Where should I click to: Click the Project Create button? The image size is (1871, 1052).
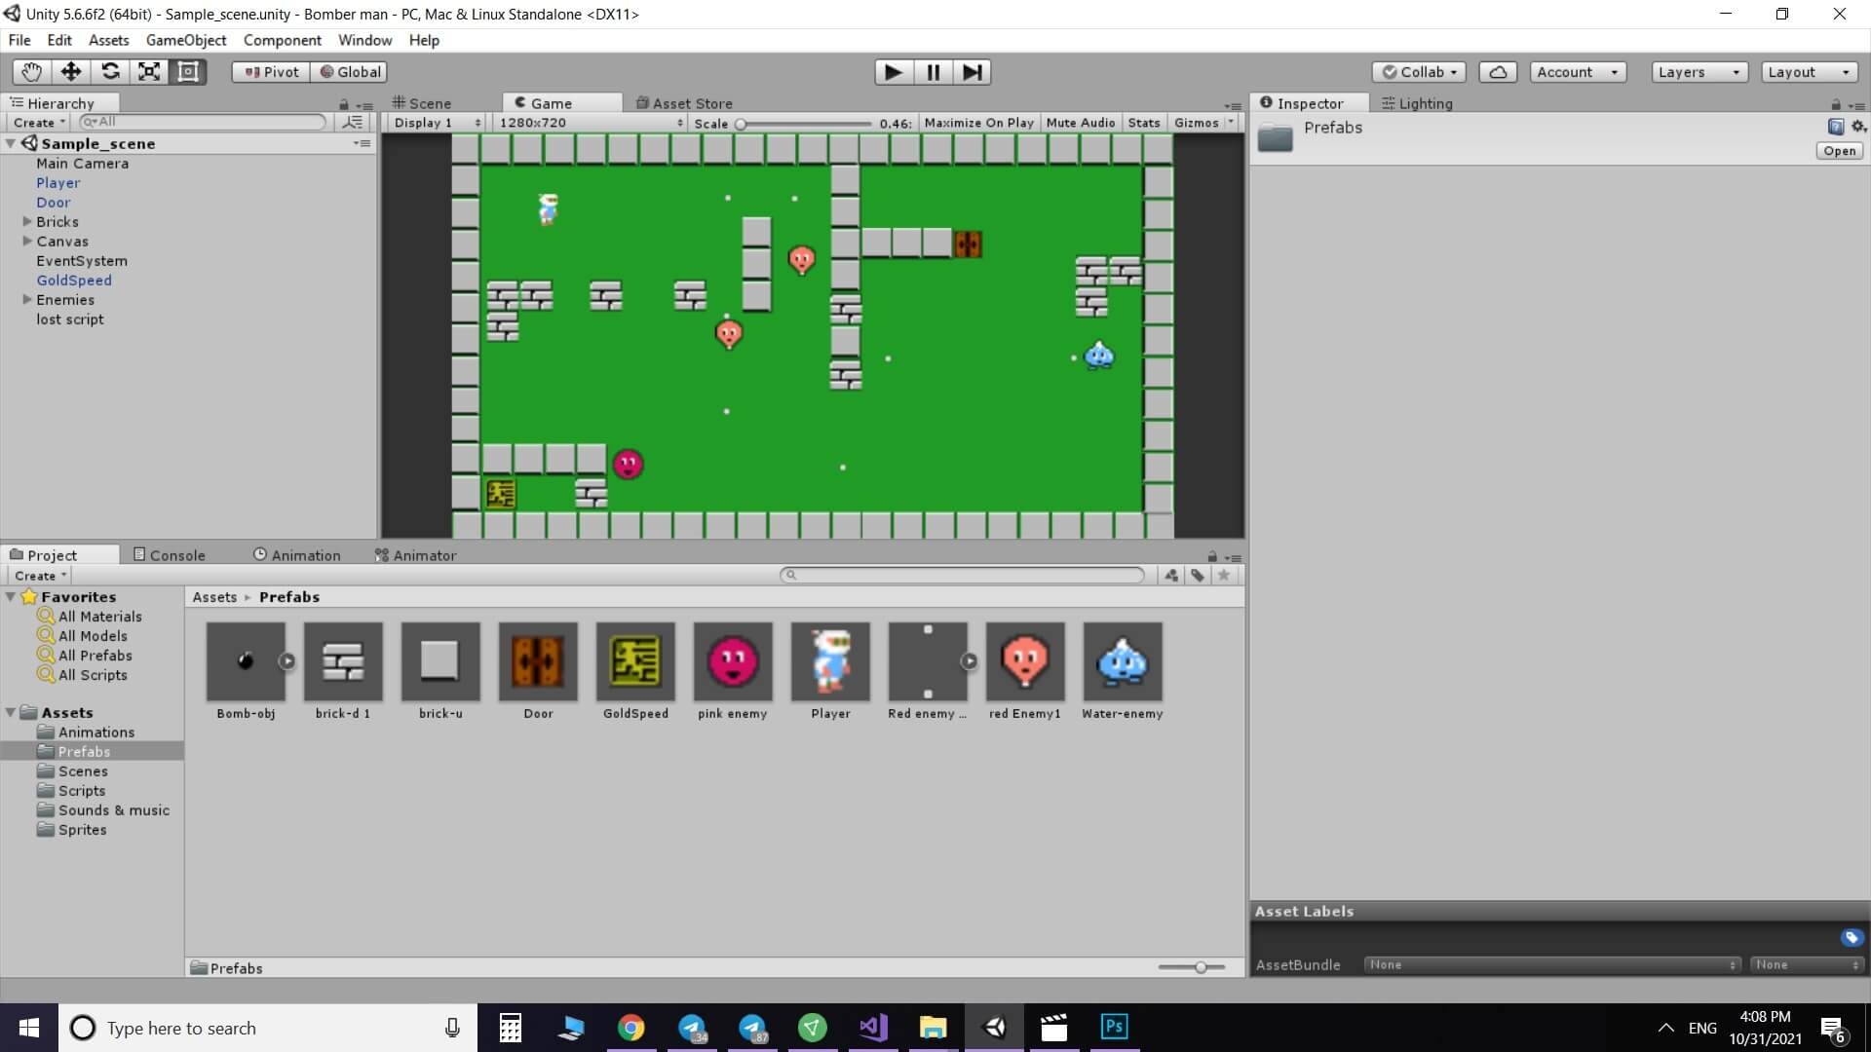40,576
